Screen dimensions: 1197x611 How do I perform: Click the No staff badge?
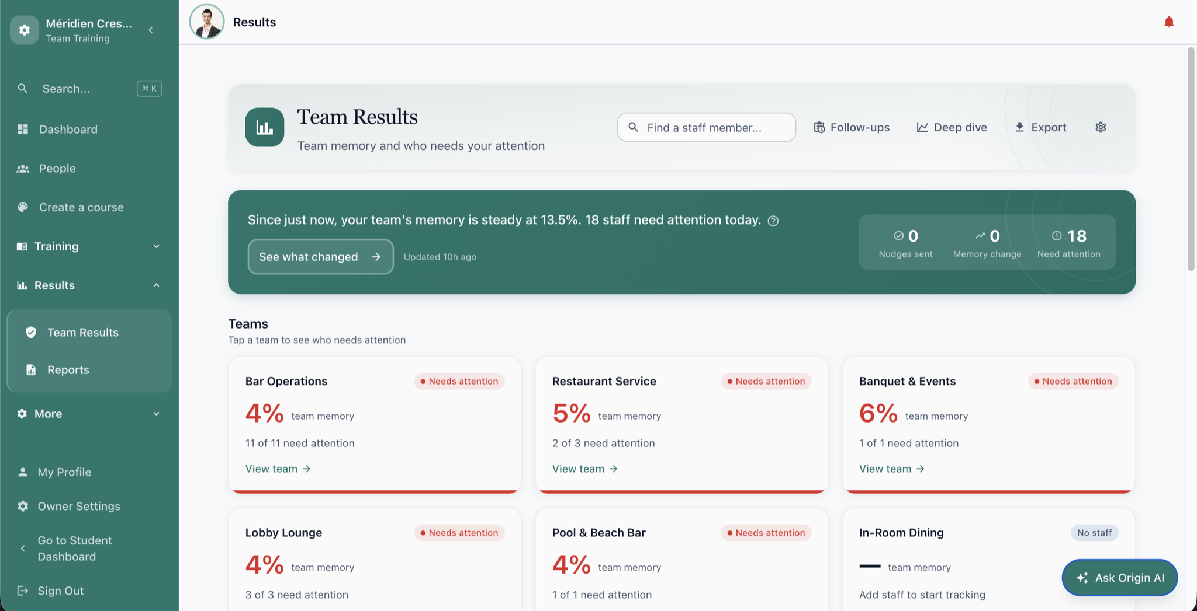(x=1094, y=533)
